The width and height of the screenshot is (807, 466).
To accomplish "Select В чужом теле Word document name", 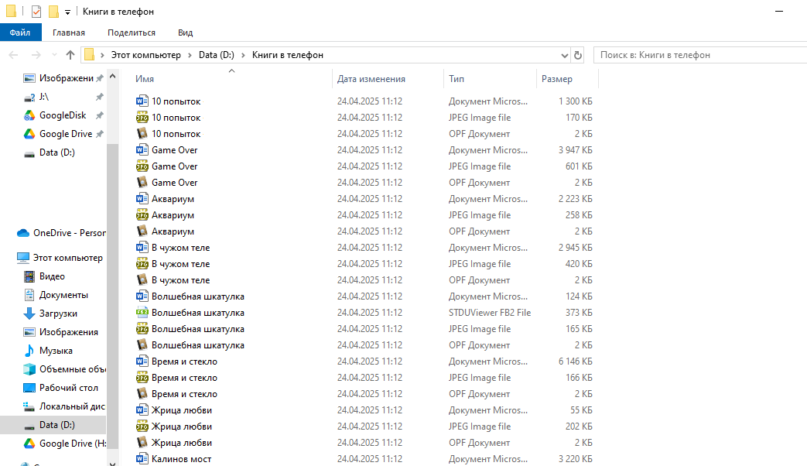I will 180,248.
